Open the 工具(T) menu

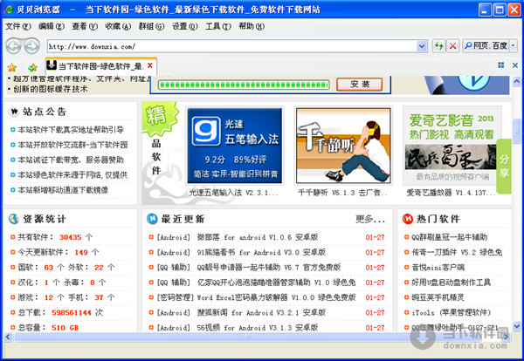tap(218, 26)
